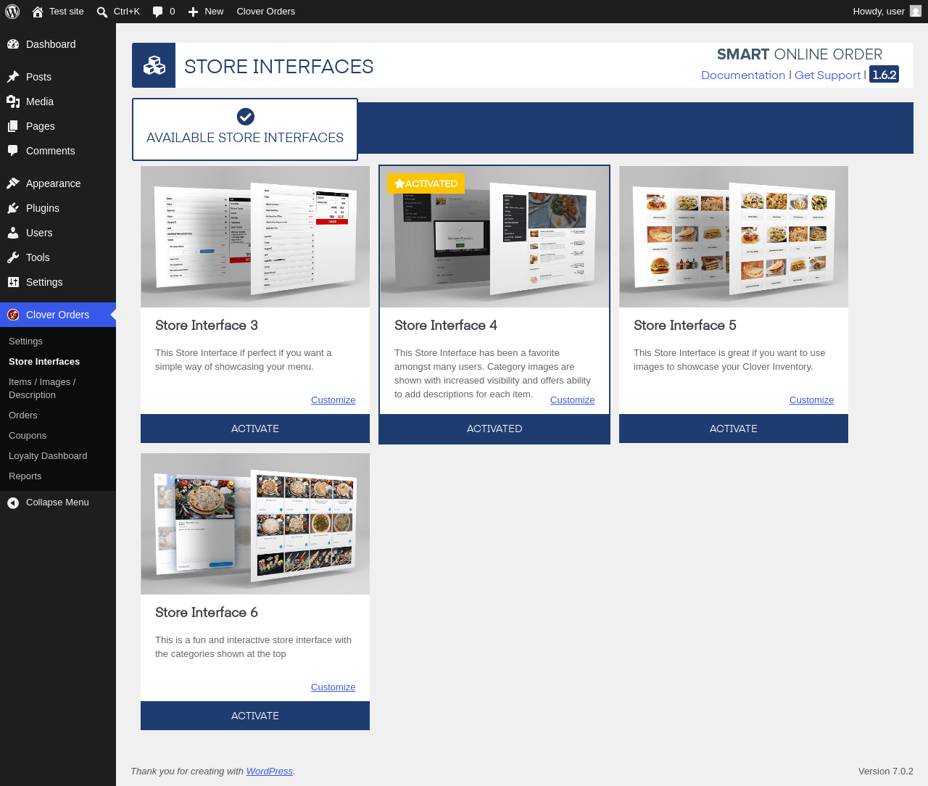Click the Version 7.0.2 footer text
Screen dimensions: 928x786
coord(886,771)
